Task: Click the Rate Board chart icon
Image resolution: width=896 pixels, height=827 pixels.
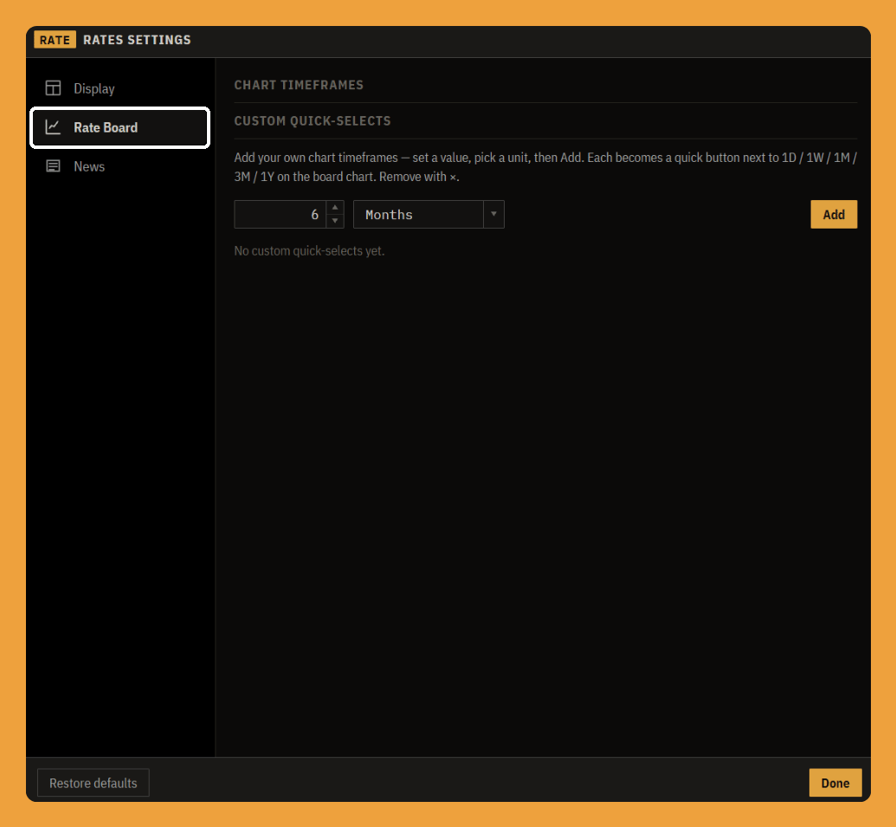Action: click(x=53, y=127)
